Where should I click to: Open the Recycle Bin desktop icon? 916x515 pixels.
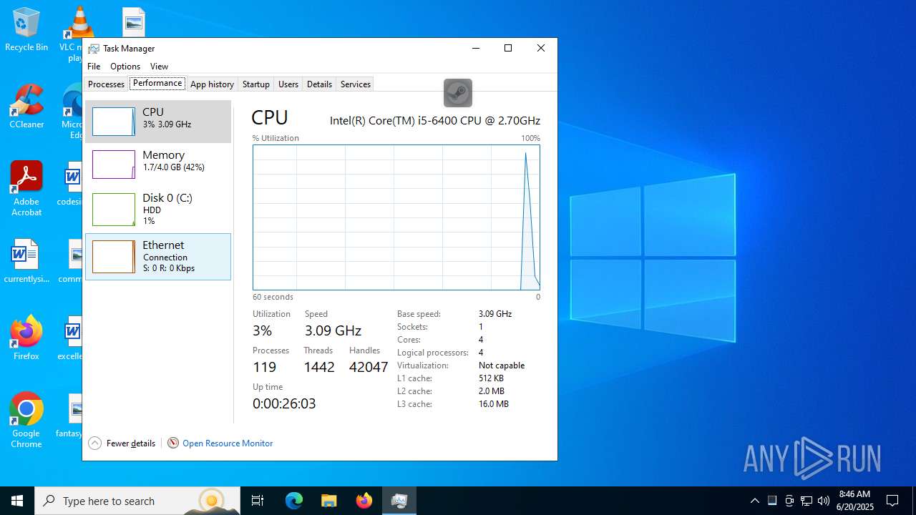point(26,30)
